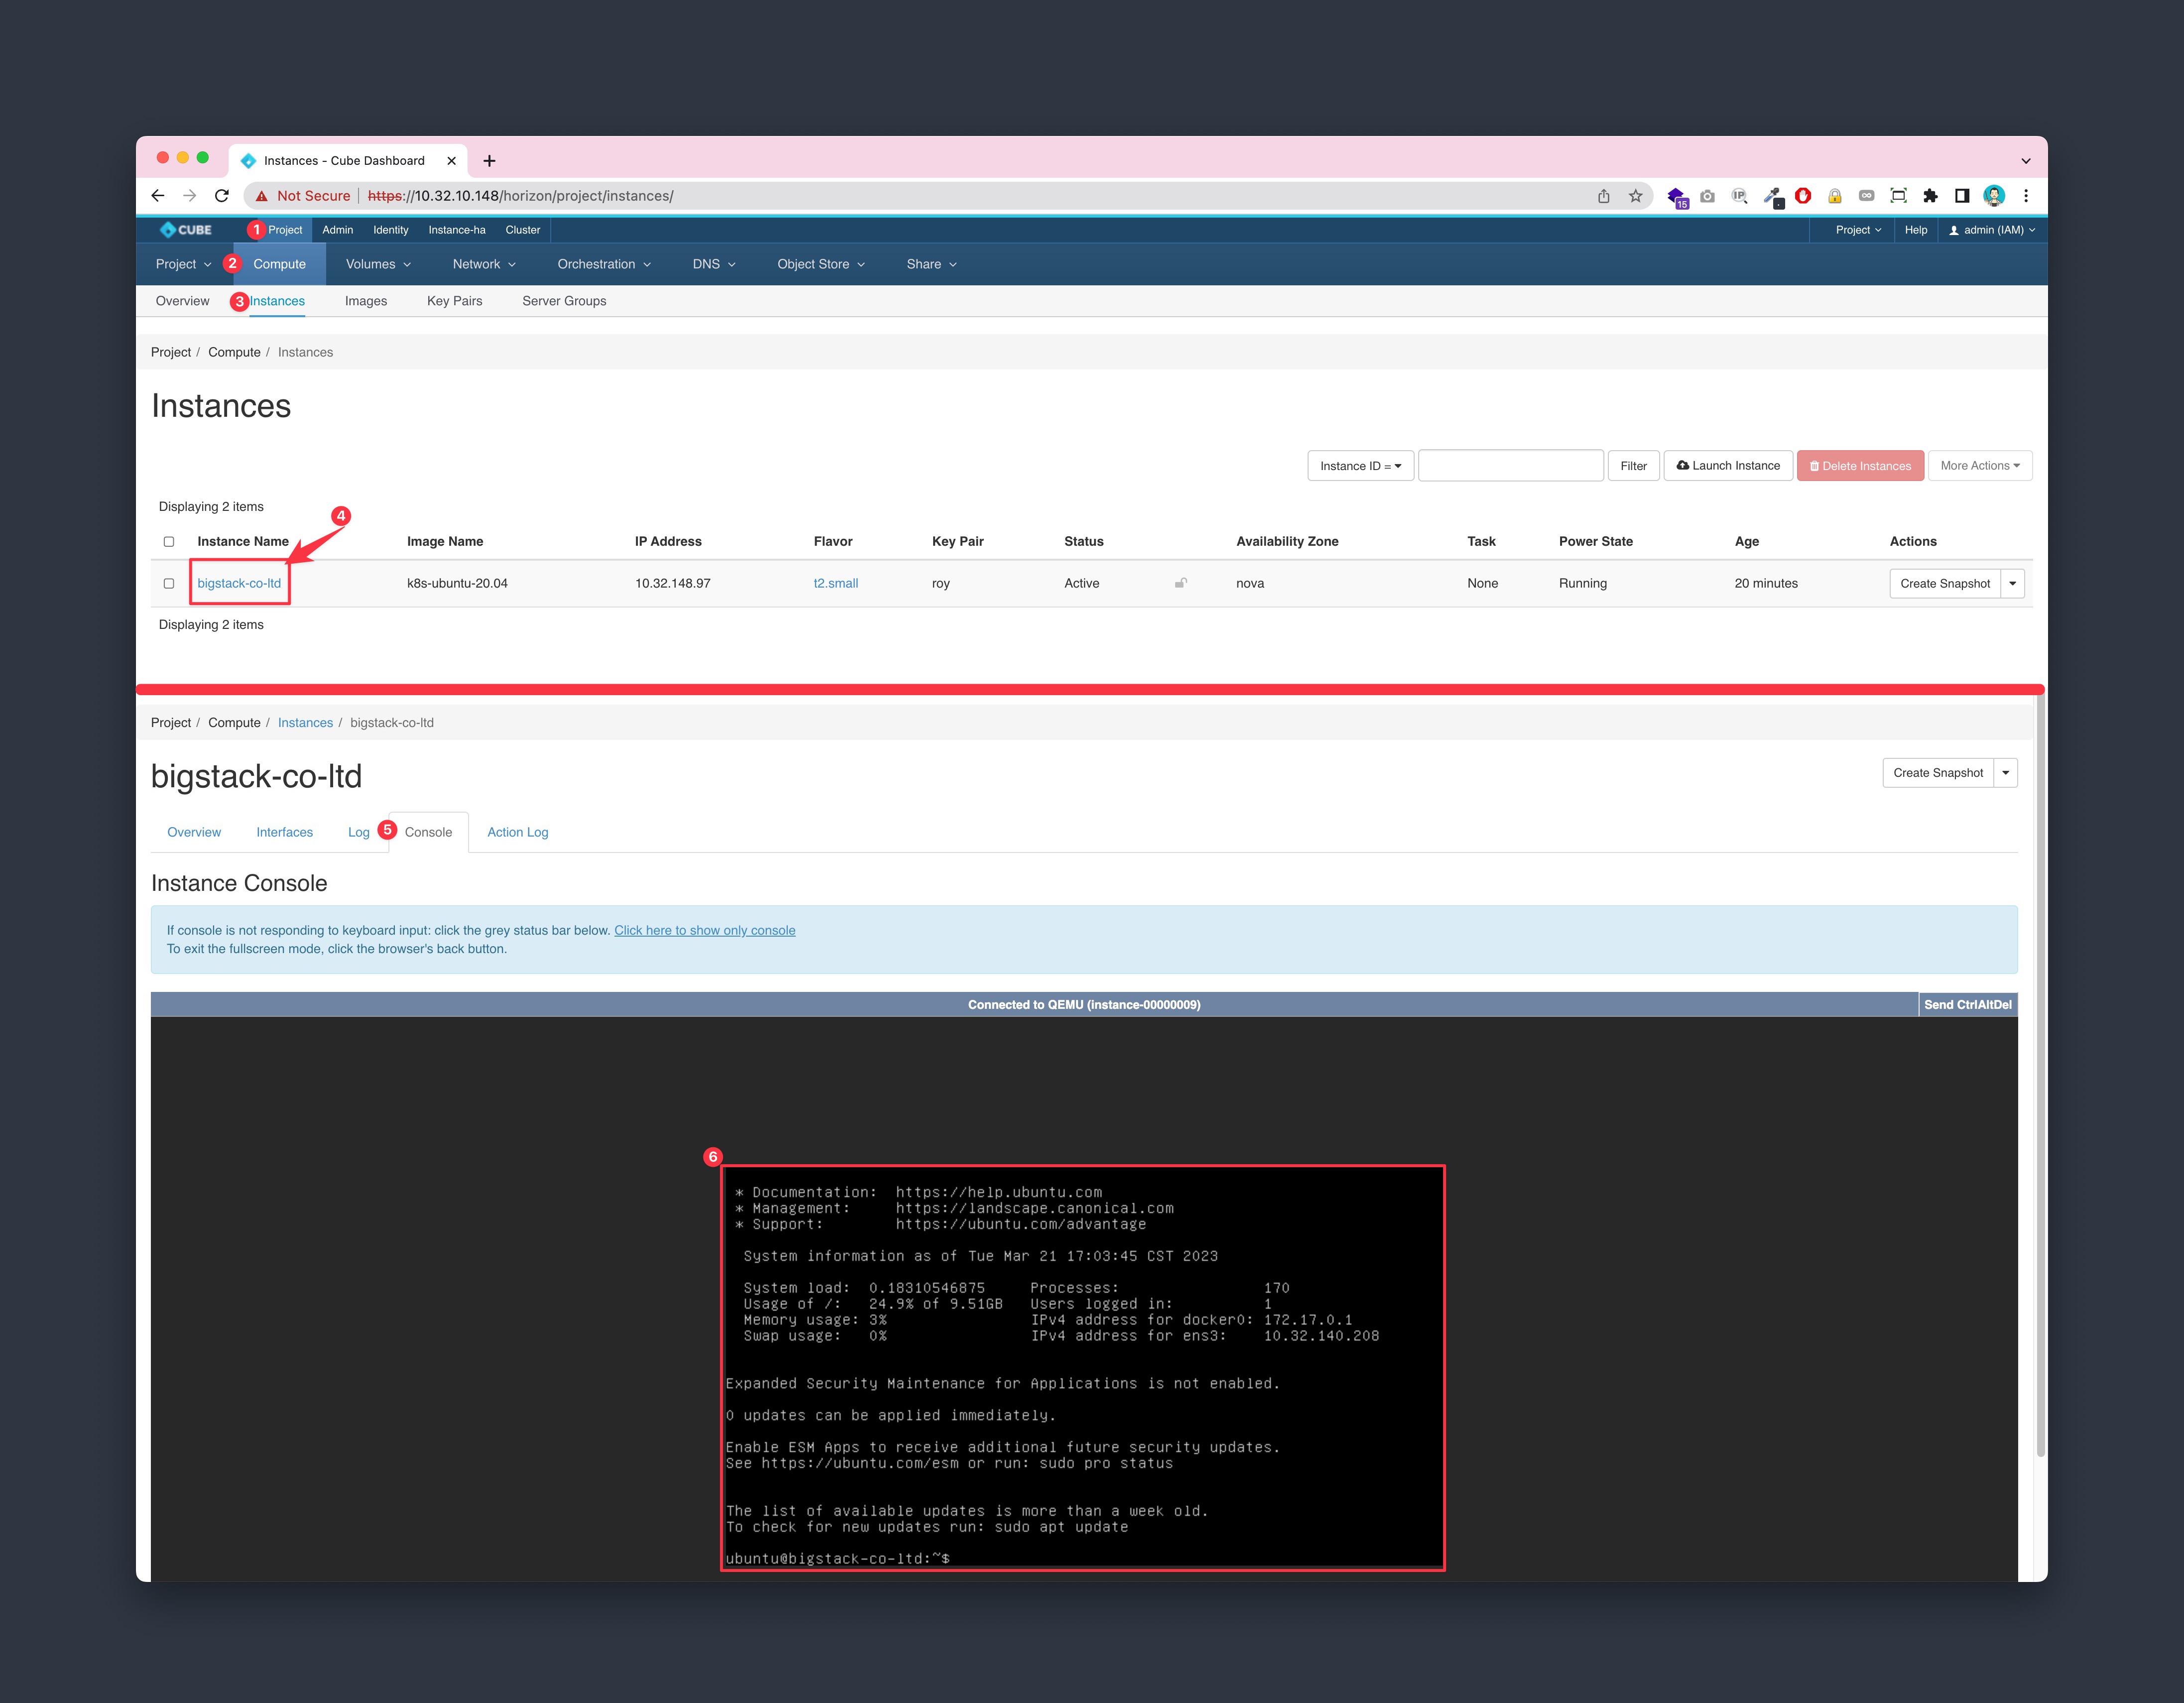Image resolution: width=2184 pixels, height=1703 pixels.
Task: Open the Chrome profile avatar
Action: coord(1994,196)
